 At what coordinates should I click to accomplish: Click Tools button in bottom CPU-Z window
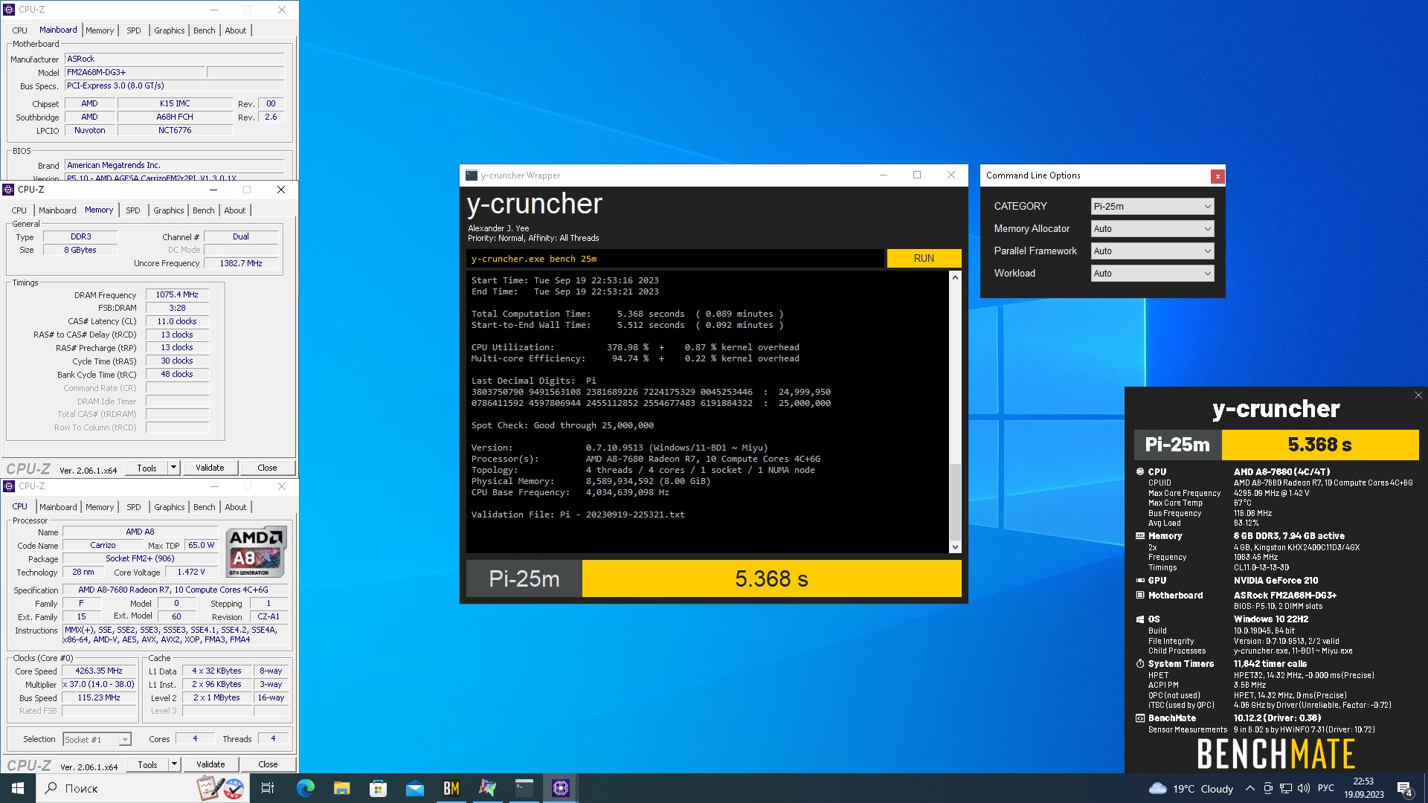(147, 764)
